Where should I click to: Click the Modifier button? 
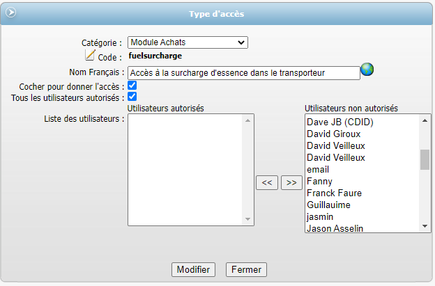pos(193,270)
